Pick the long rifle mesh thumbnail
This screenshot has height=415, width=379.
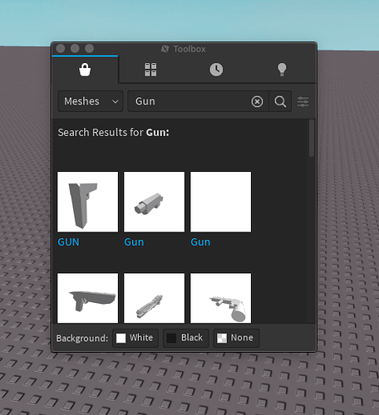click(x=155, y=298)
